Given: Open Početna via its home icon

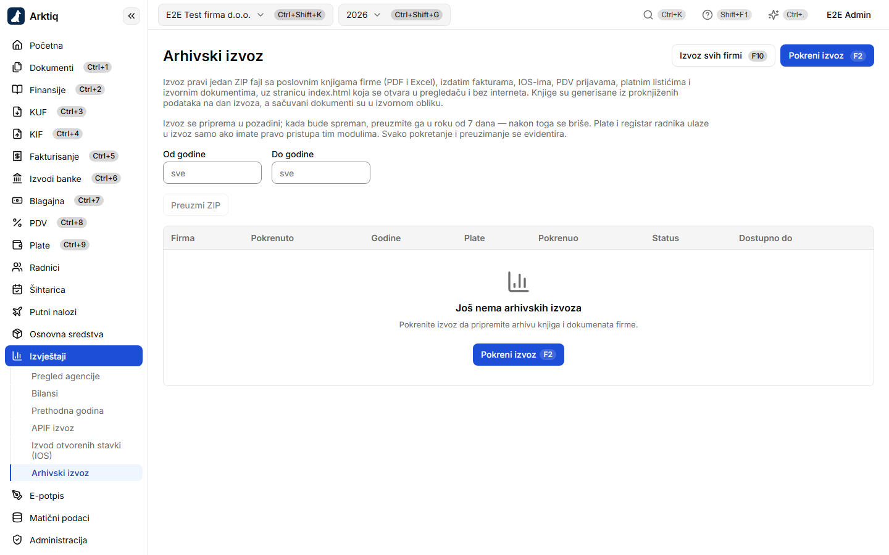Looking at the screenshot, I should click(x=17, y=45).
